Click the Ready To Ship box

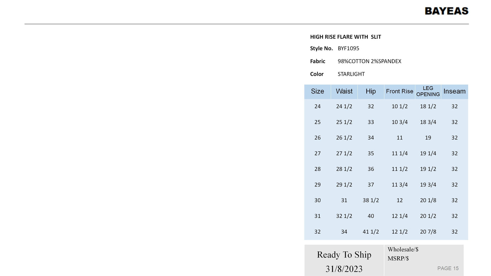click(344, 255)
